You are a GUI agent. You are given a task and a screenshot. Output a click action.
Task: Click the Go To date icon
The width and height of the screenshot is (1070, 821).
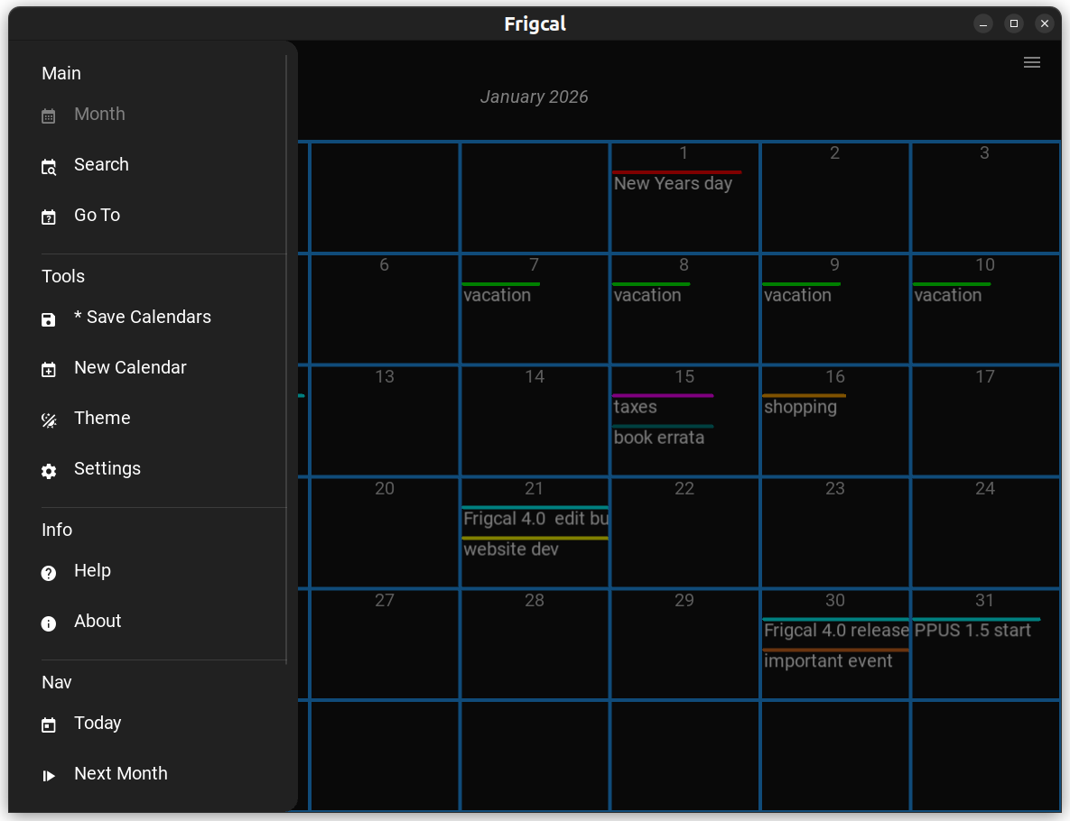[x=49, y=217]
